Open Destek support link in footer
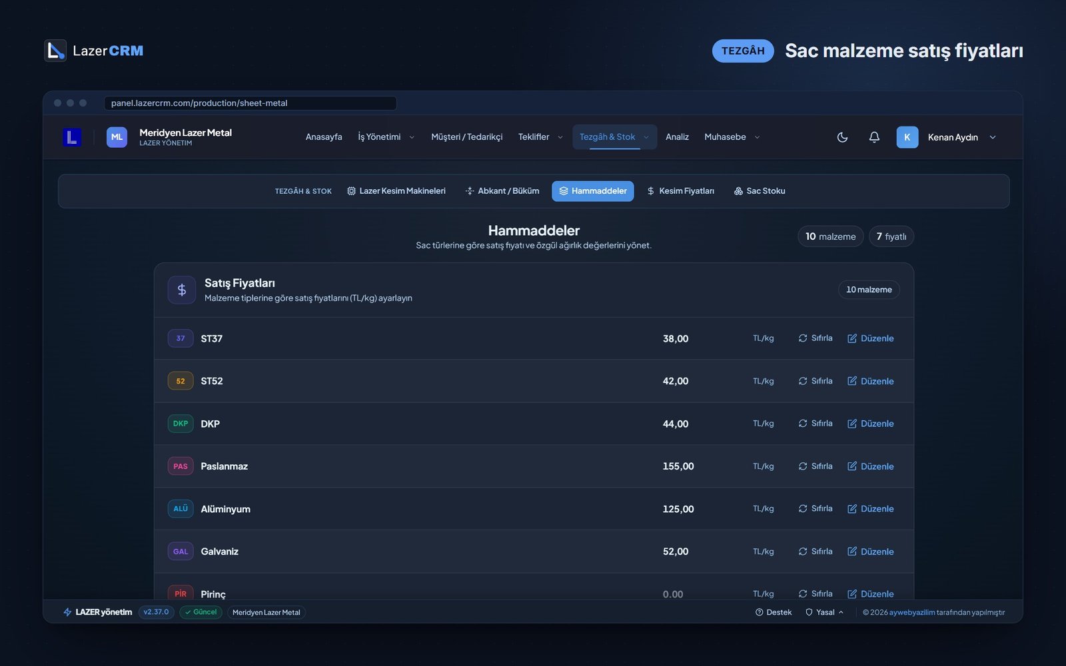1066x666 pixels. coord(774,612)
